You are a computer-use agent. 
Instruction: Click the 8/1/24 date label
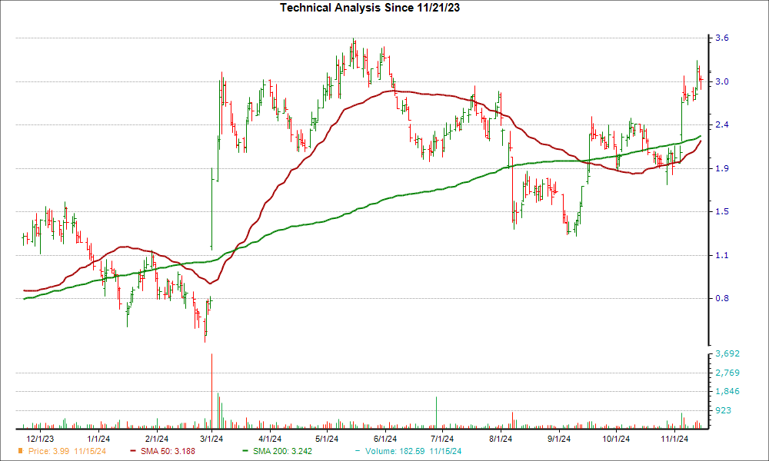click(x=501, y=439)
